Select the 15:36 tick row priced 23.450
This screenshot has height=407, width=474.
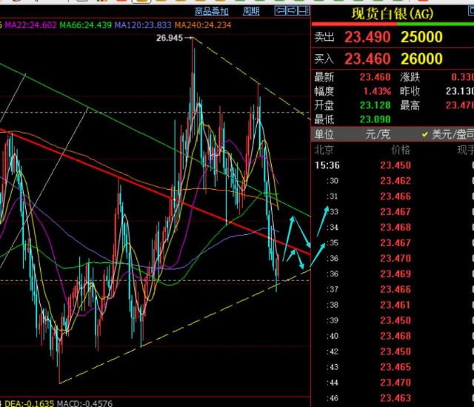(x=394, y=165)
